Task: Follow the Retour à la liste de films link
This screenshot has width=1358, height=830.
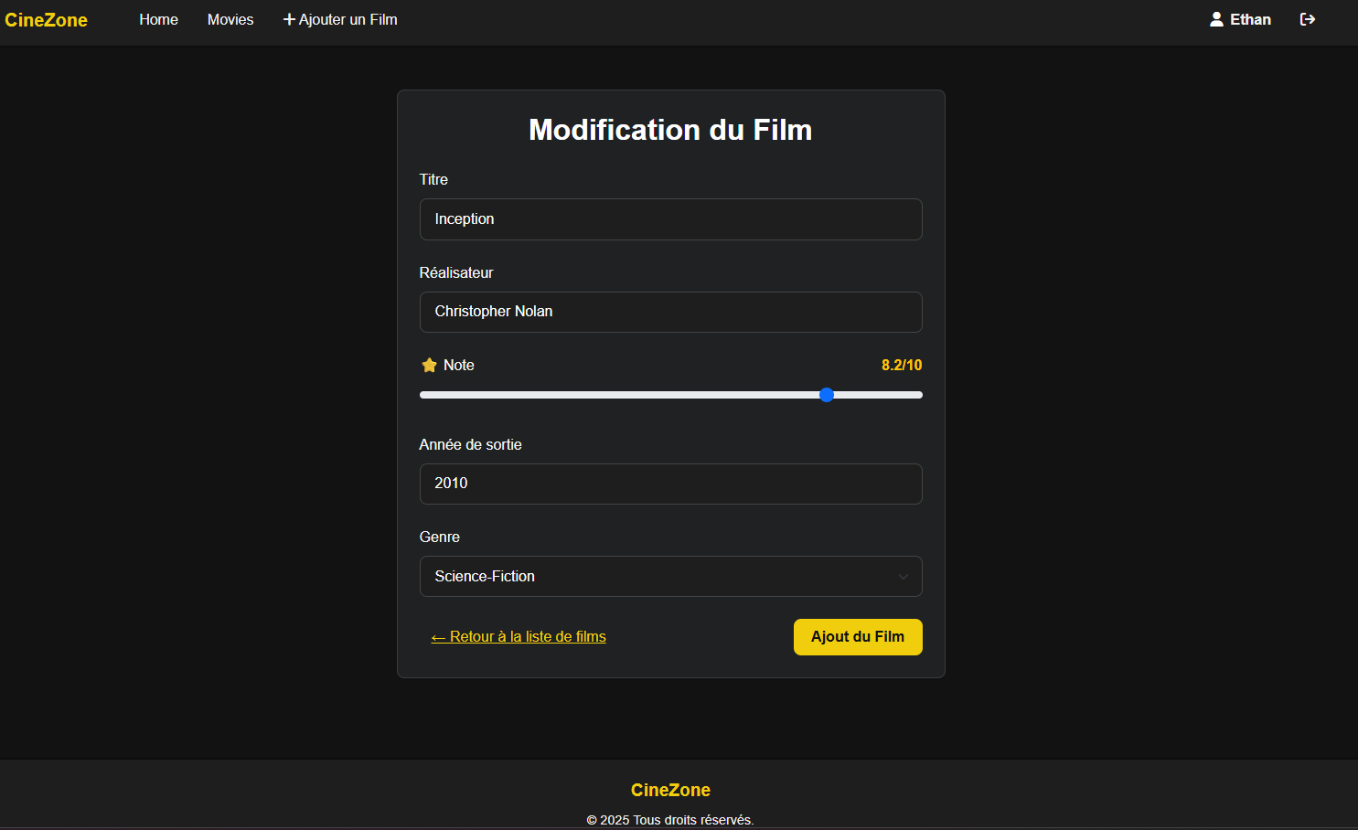Action: pyautogui.click(x=519, y=637)
